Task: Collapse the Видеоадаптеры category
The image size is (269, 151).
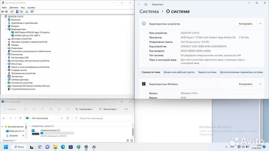Action: pos(6,29)
